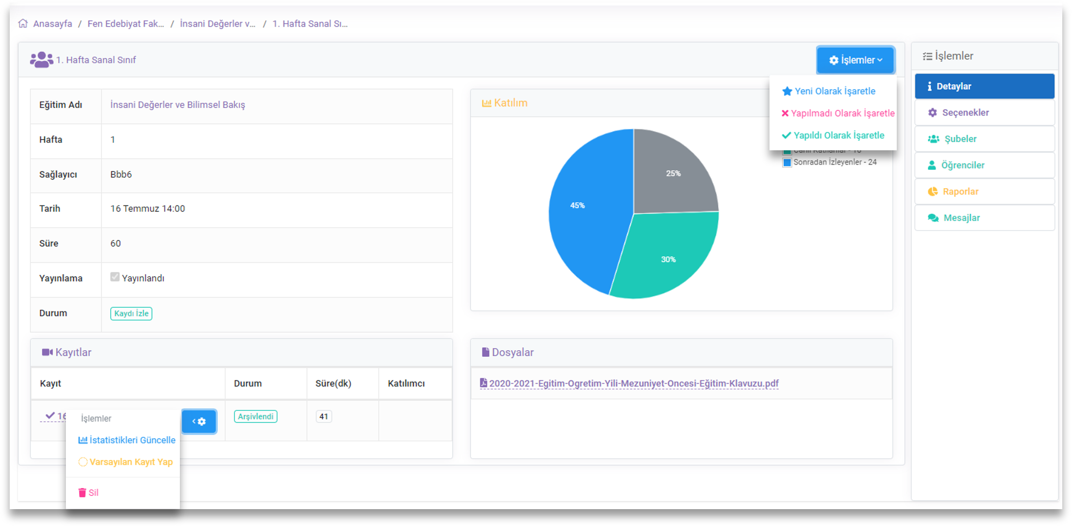Click the home icon in breadcrumb
Image resolution: width=1072 pixels, height=526 pixels.
23,24
